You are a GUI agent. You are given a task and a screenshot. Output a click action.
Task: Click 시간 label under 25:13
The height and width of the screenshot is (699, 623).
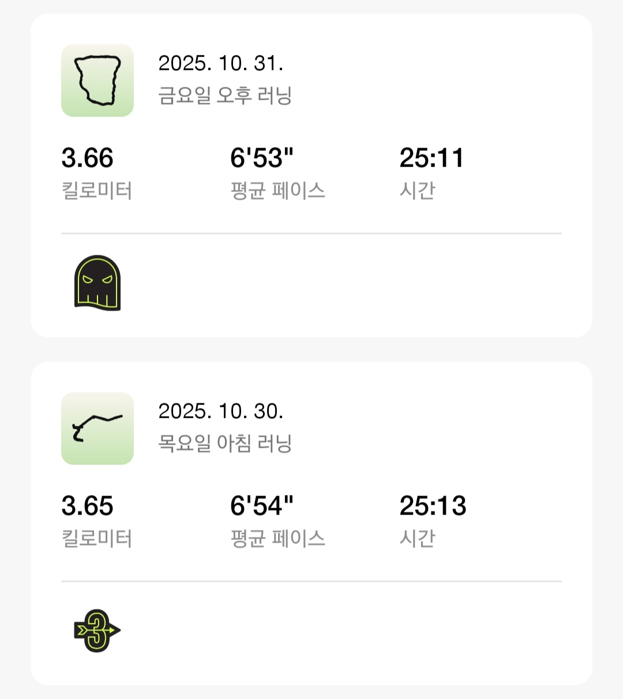tap(417, 539)
